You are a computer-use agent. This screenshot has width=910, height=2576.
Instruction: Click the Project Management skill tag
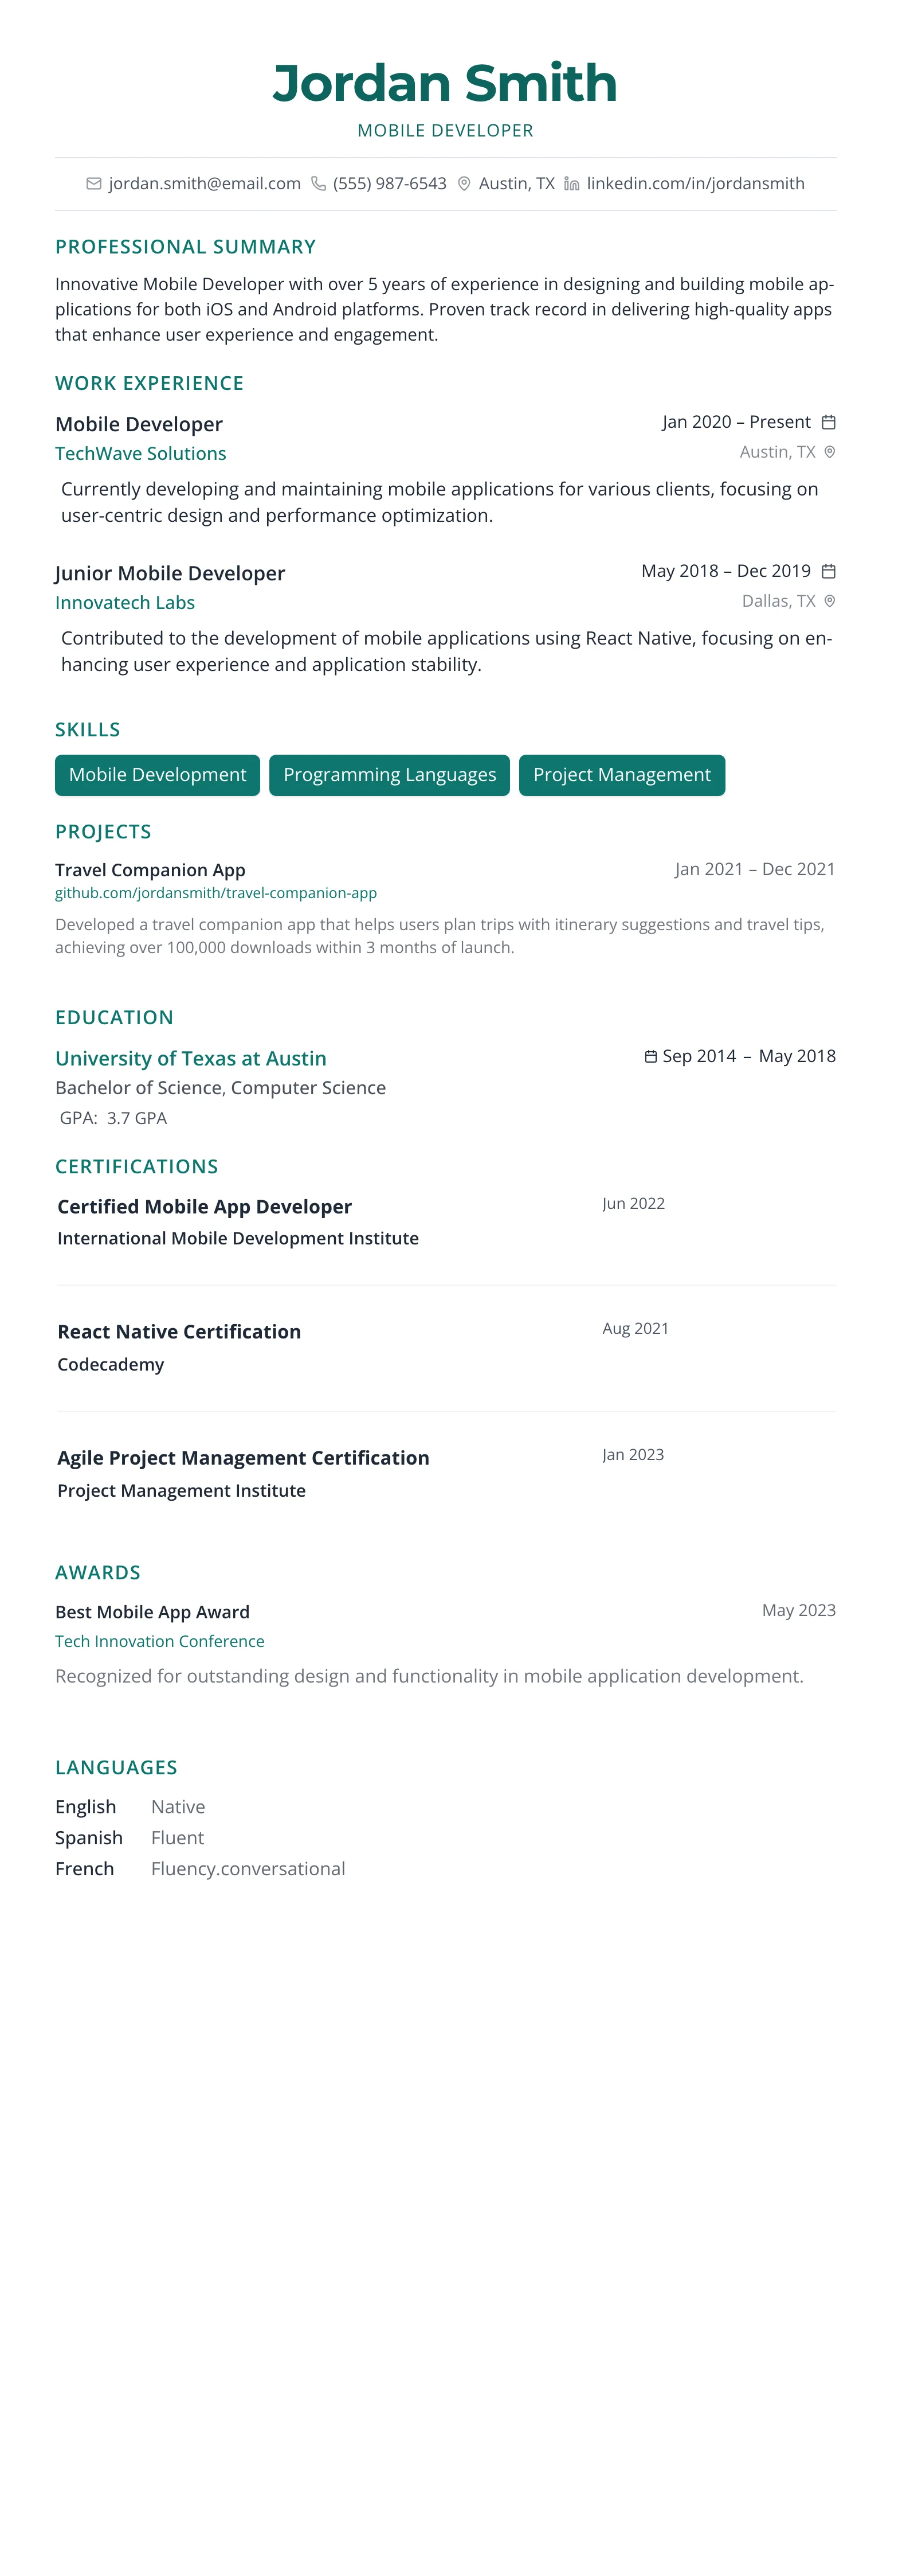pos(621,775)
